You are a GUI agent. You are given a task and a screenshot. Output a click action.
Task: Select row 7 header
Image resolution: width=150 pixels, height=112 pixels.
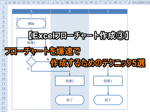click(4, 36)
